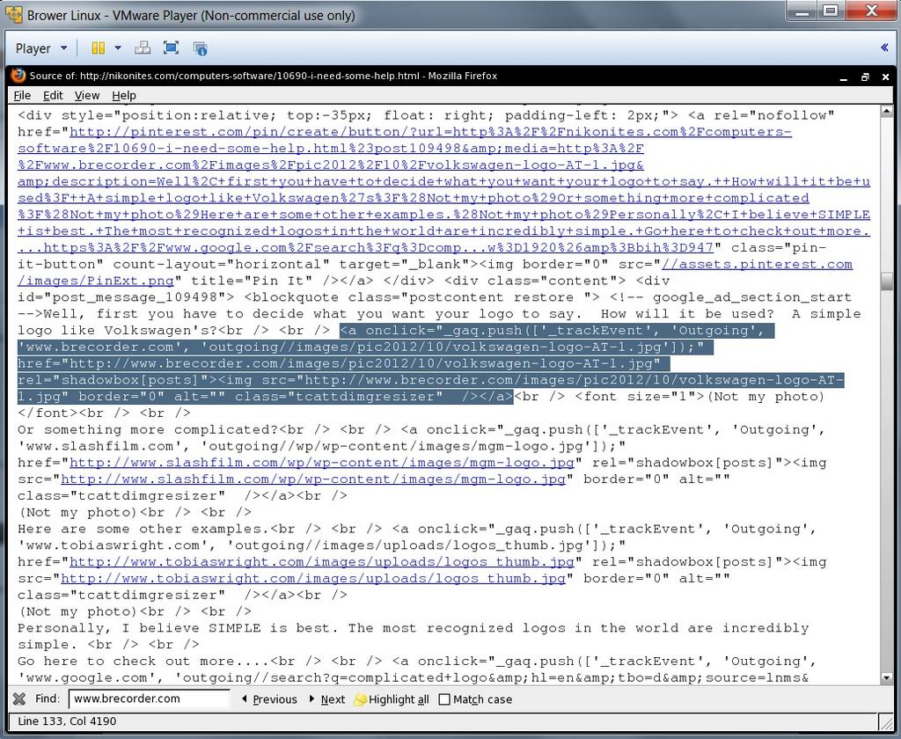Viewport: 901px width, 739px height.
Task: Pause the virtual machine with suspend icon
Action: point(99,48)
